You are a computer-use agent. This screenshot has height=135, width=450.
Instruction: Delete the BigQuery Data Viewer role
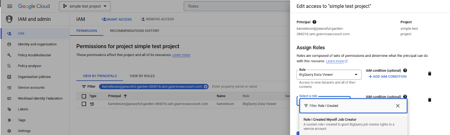click(429, 74)
